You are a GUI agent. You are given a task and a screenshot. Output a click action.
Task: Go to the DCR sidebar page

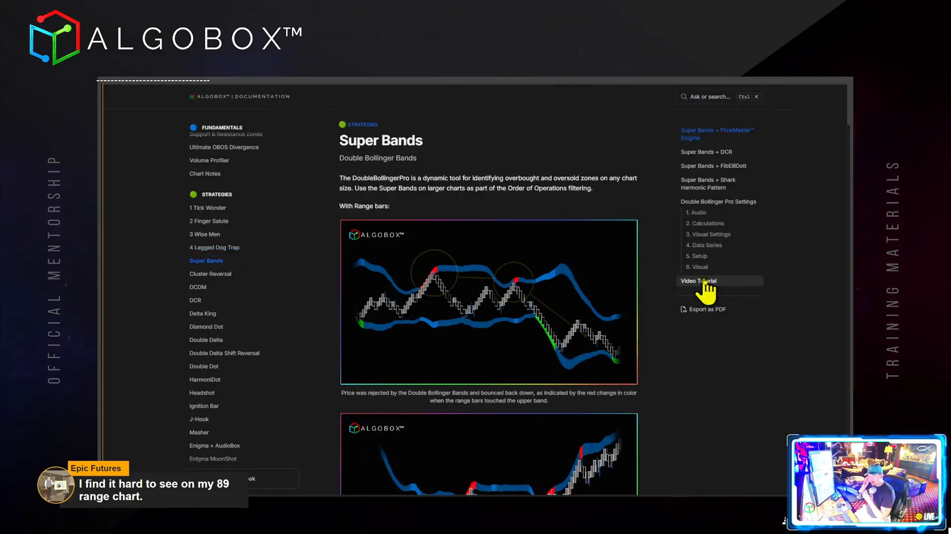195,301
